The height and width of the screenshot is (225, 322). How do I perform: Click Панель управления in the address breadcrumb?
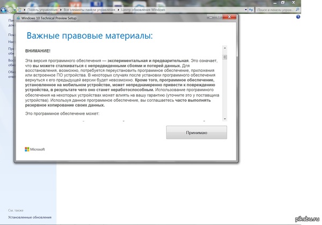[x=42, y=10]
